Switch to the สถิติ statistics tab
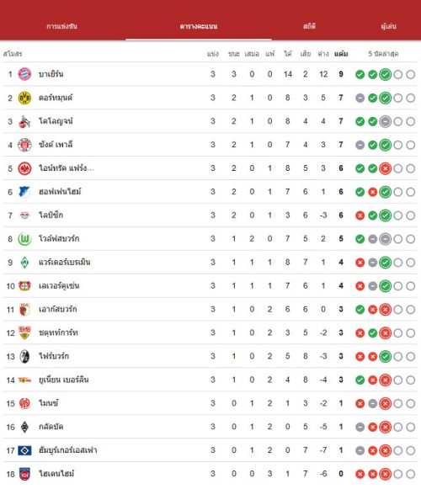The height and width of the screenshot is (489, 421). (x=309, y=26)
